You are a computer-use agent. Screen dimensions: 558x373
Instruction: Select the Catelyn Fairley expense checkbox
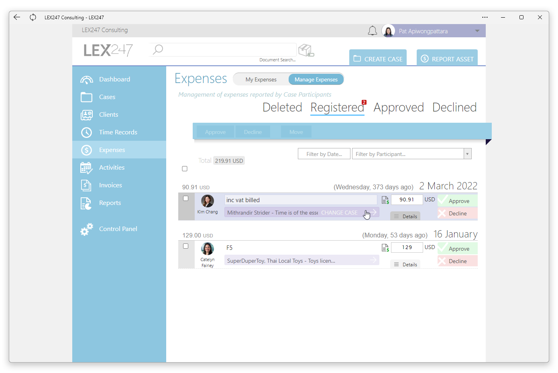click(185, 246)
